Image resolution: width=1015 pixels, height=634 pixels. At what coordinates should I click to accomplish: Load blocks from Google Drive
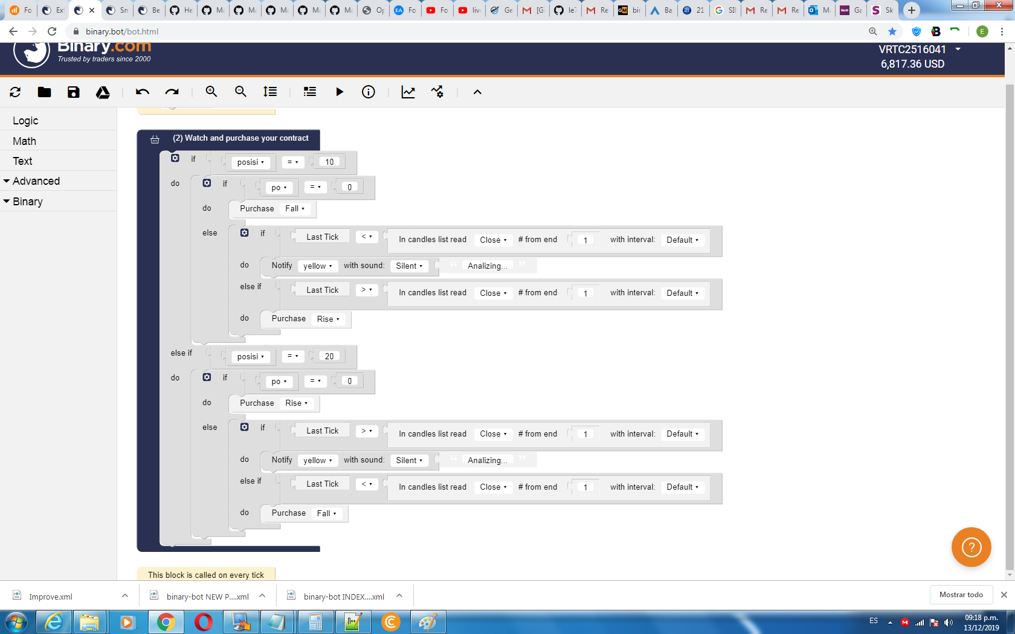(103, 92)
